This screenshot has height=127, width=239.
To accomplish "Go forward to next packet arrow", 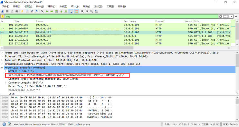I will pos(52,11).
